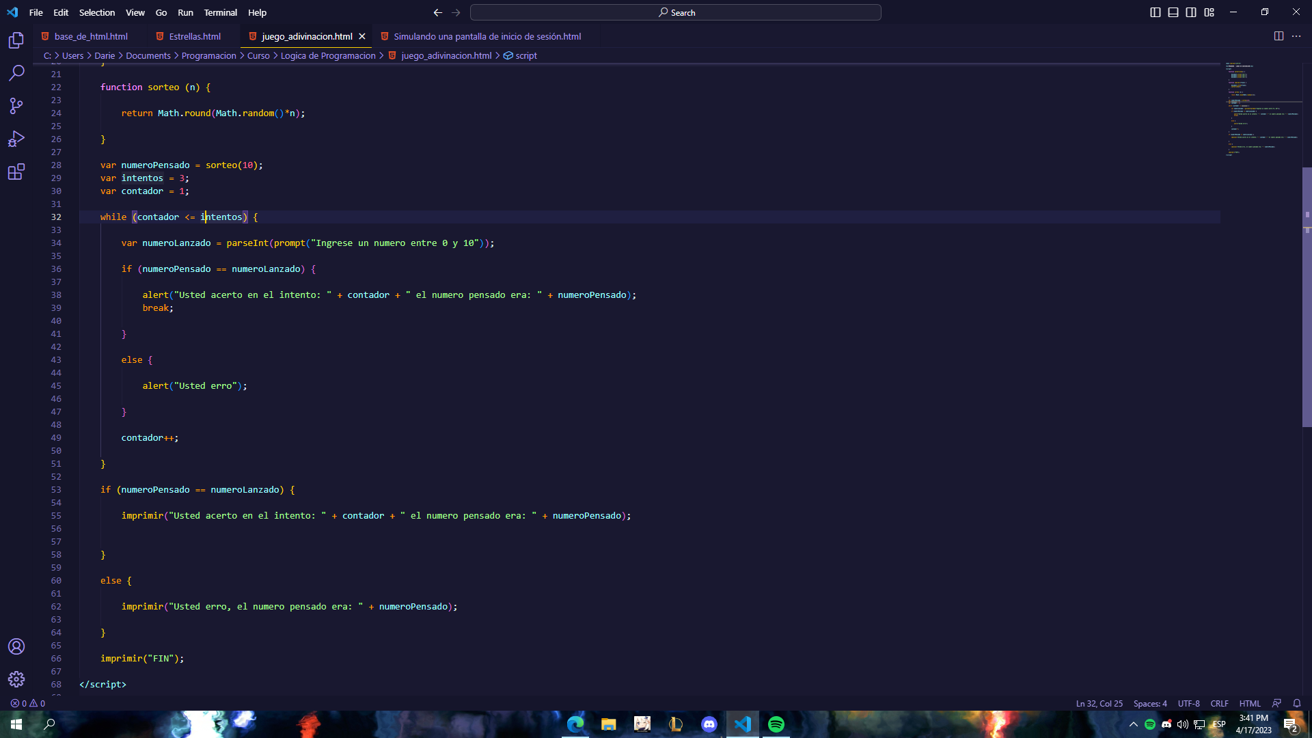Open the Explorer view in activity bar
Image resolution: width=1312 pixels, height=738 pixels.
(16, 40)
